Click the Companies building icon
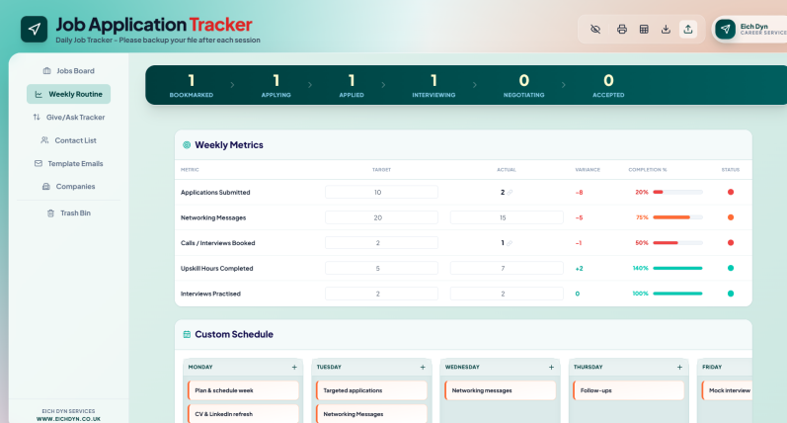787x423 pixels. [46, 187]
